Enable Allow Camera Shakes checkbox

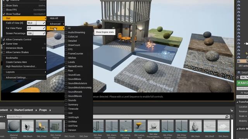point(4,53)
